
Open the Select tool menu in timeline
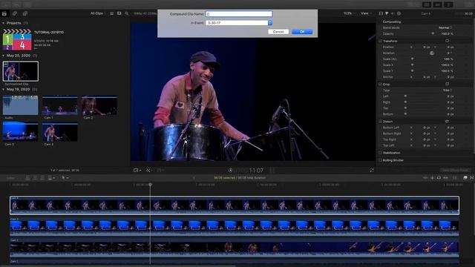65,178
